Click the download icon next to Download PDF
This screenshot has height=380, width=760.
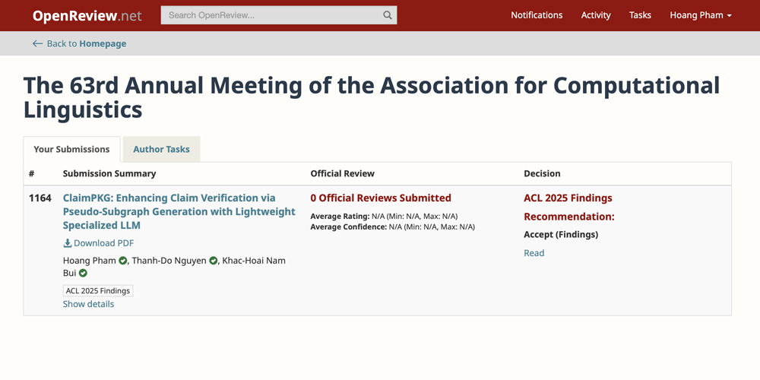pyautogui.click(x=68, y=243)
